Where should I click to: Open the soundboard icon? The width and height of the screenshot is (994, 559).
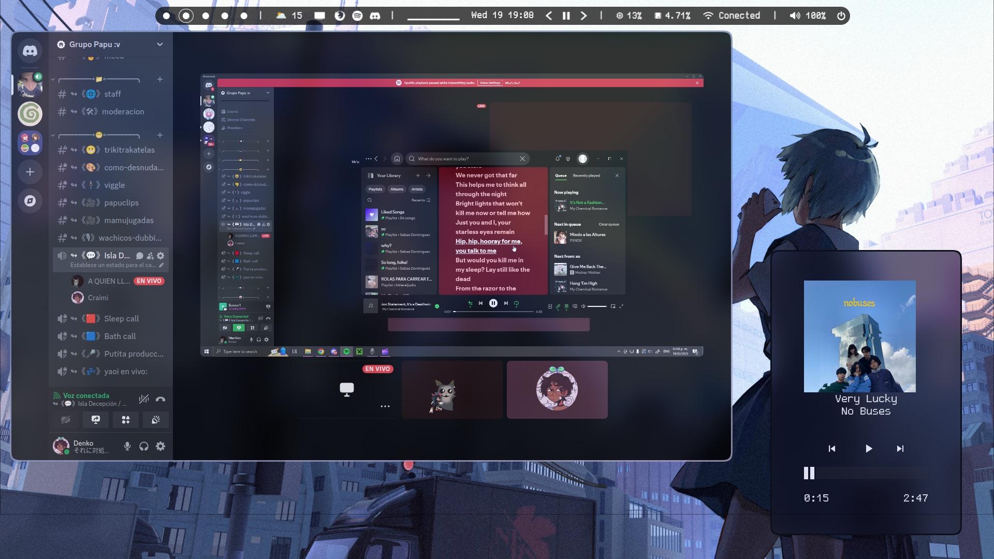(155, 420)
